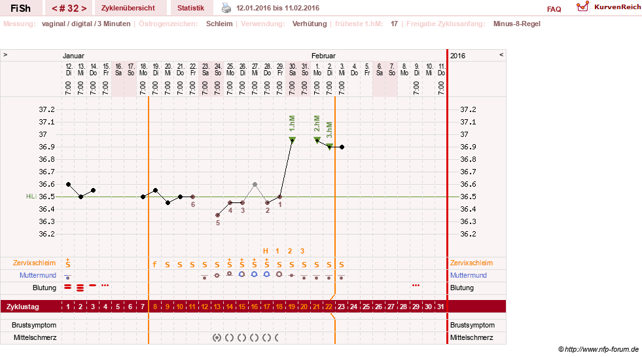Click the Brustsymptom row label on left
Image resolution: width=642 pixels, height=357 pixels.
coord(34,325)
